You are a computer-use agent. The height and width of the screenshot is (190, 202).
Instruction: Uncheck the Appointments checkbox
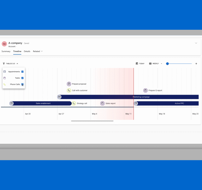point(22,72)
